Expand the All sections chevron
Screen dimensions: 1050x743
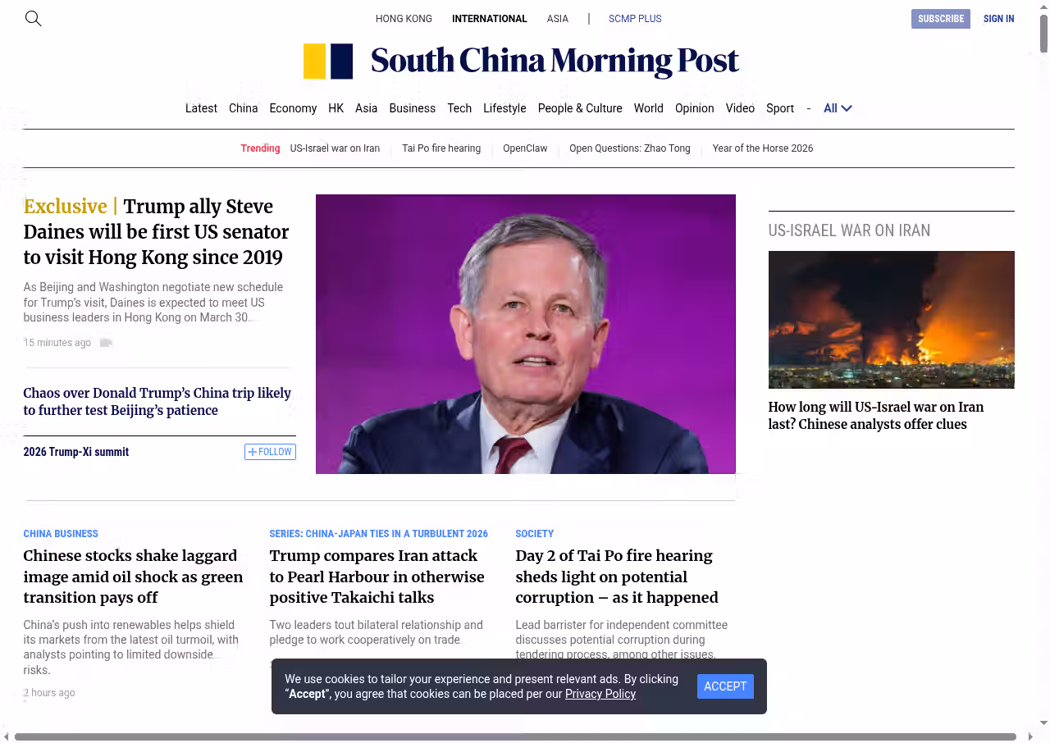(847, 108)
